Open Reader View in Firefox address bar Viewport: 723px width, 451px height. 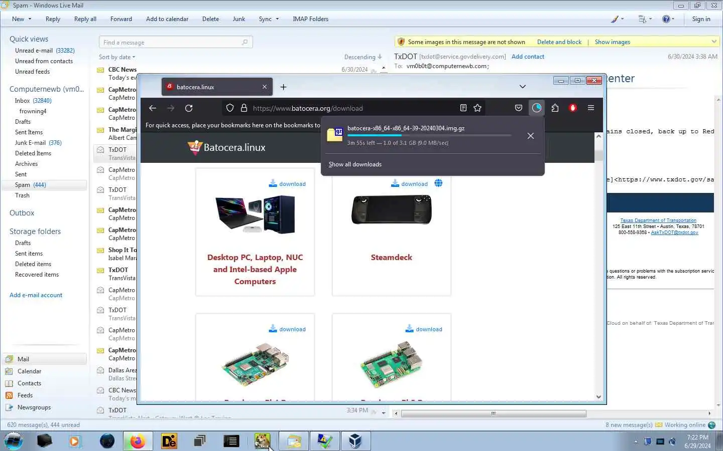463,108
